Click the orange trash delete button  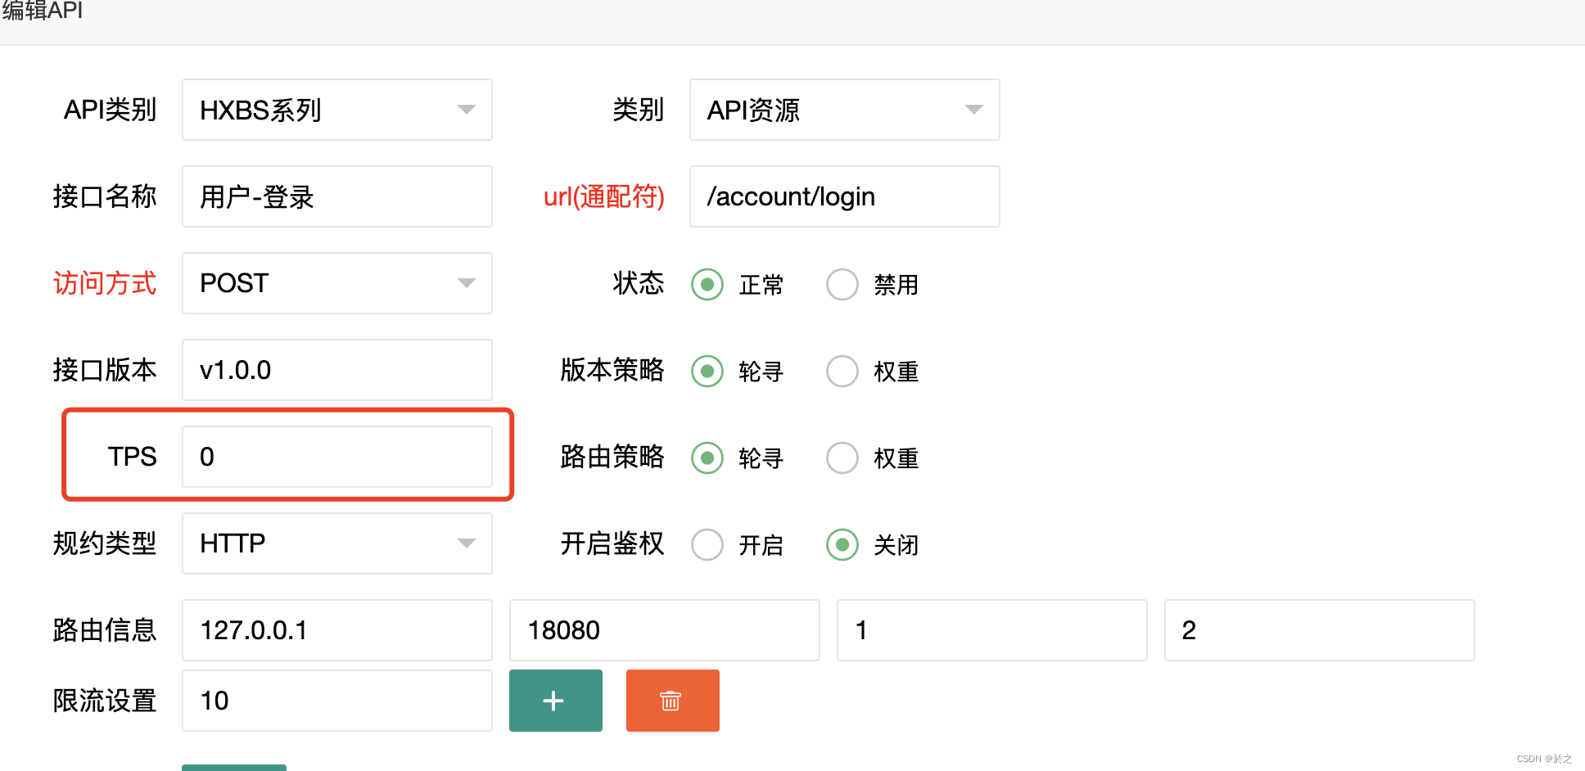[672, 701]
